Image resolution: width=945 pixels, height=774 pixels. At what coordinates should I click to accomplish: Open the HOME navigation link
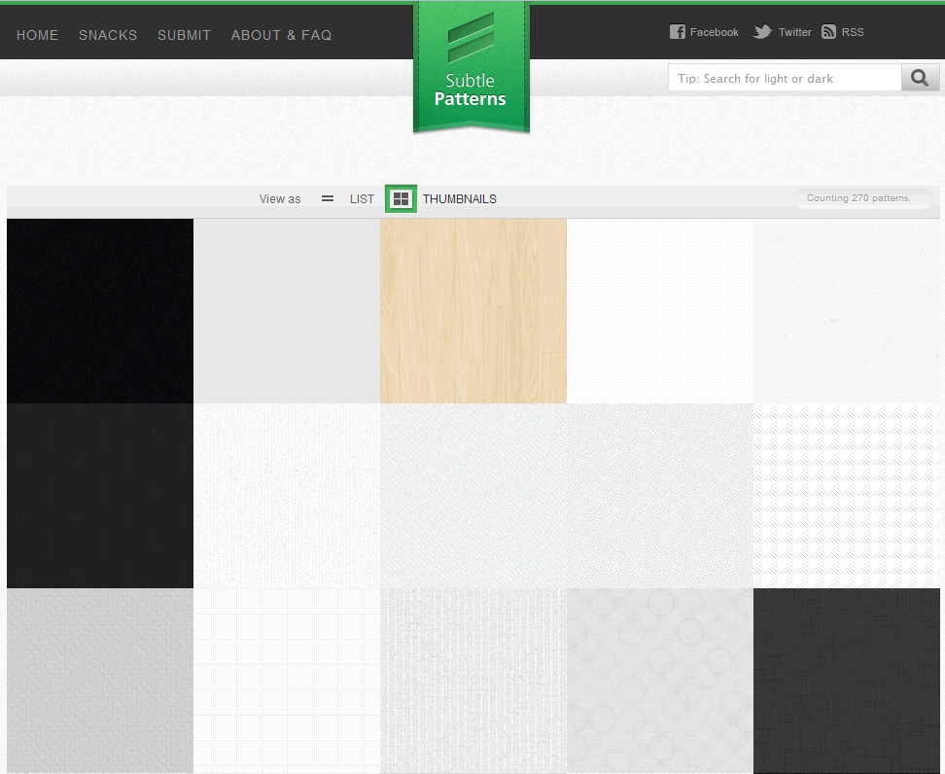click(37, 35)
